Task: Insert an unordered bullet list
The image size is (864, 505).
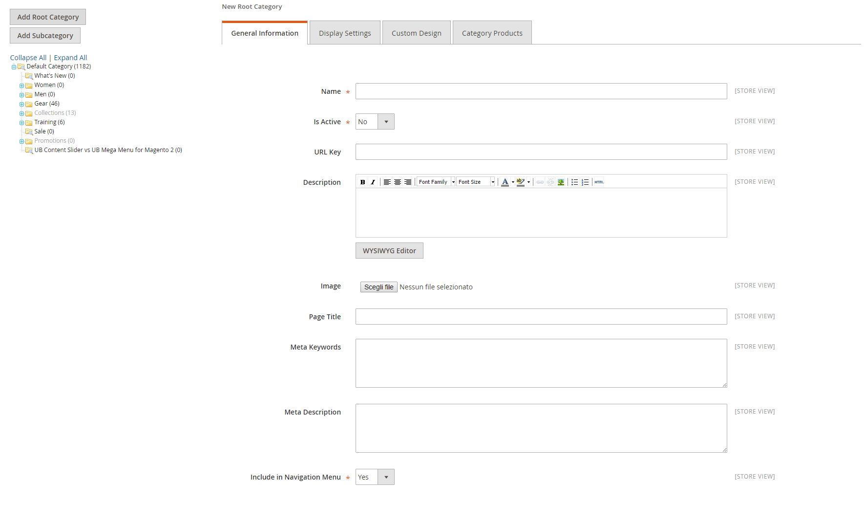Action: click(574, 182)
